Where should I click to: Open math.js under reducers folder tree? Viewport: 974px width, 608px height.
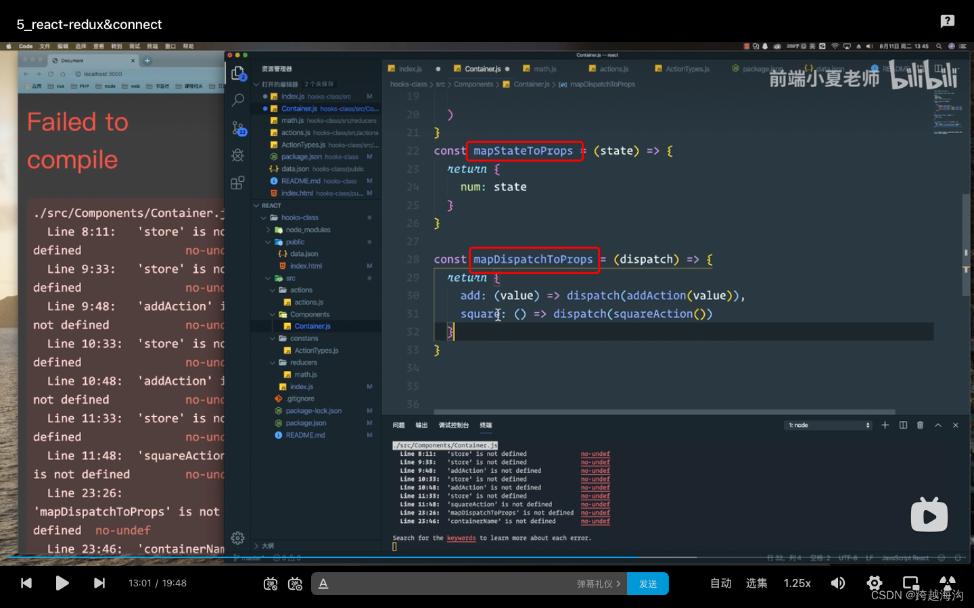click(306, 375)
